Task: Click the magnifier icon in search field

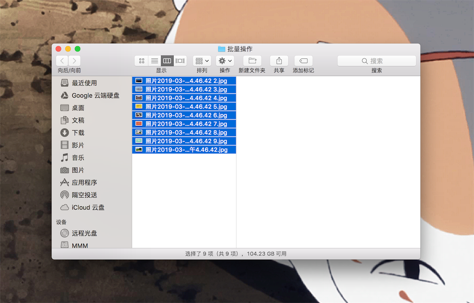Action: click(x=365, y=61)
